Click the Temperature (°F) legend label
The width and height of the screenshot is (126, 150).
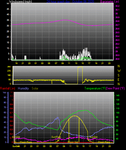[x=95, y=88]
